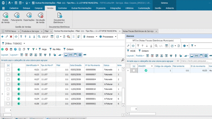
Task: Click the edit pencil in Anexos panel
Action: point(128,46)
